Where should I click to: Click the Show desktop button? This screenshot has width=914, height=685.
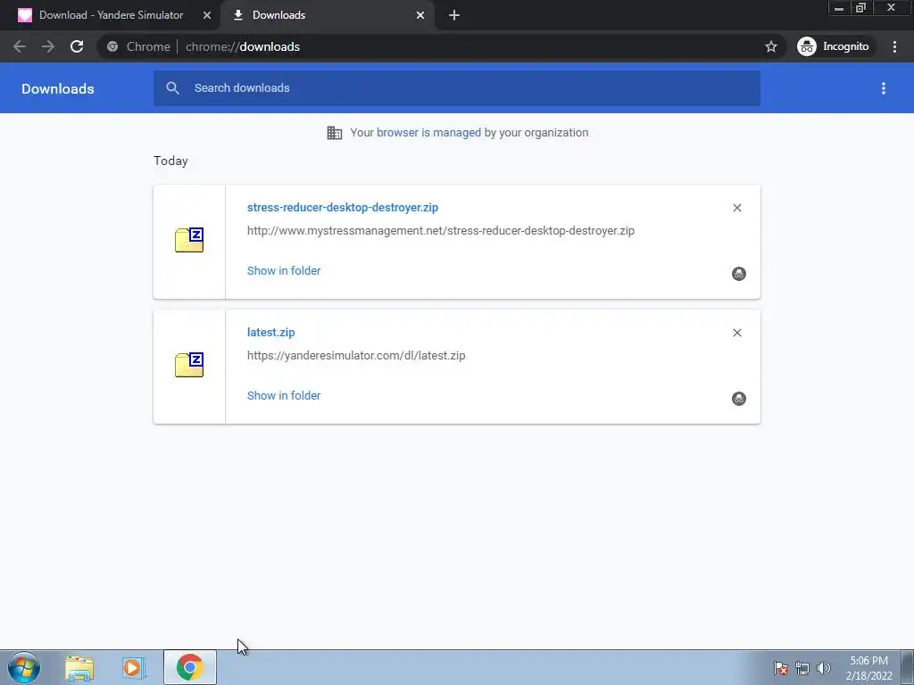[908, 667]
